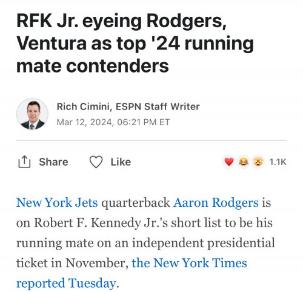The height and width of the screenshot is (292, 303).
Task: Open the New York Jets link
Action: point(57,203)
